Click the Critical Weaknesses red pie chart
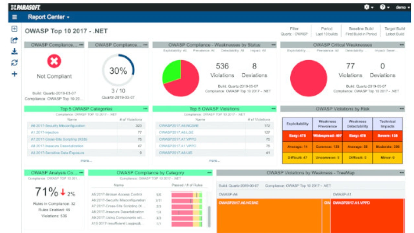The height and width of the screenshot is (233, 414). pyautogui.click(x=309, y=78)
